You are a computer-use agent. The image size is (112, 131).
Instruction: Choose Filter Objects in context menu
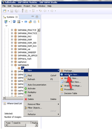(42, 108)
